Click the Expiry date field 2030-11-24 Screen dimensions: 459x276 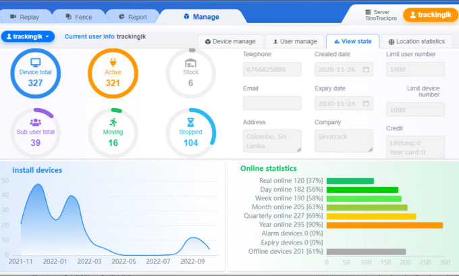(344, 103)
